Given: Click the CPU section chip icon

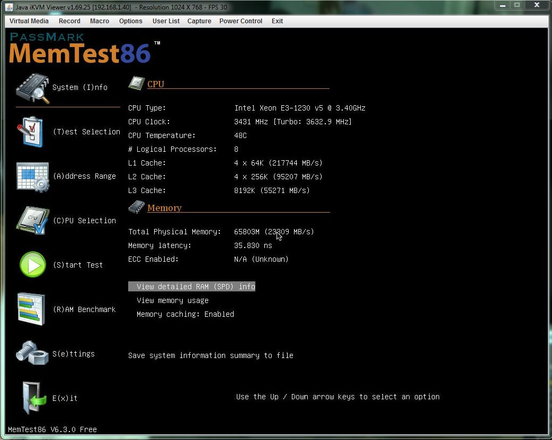Looking at the screenshot, I should click(x=137, y=83).
